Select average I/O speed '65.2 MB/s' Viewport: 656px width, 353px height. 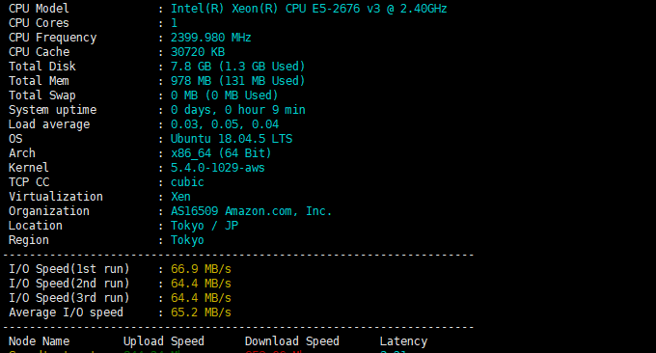(201, 312)
